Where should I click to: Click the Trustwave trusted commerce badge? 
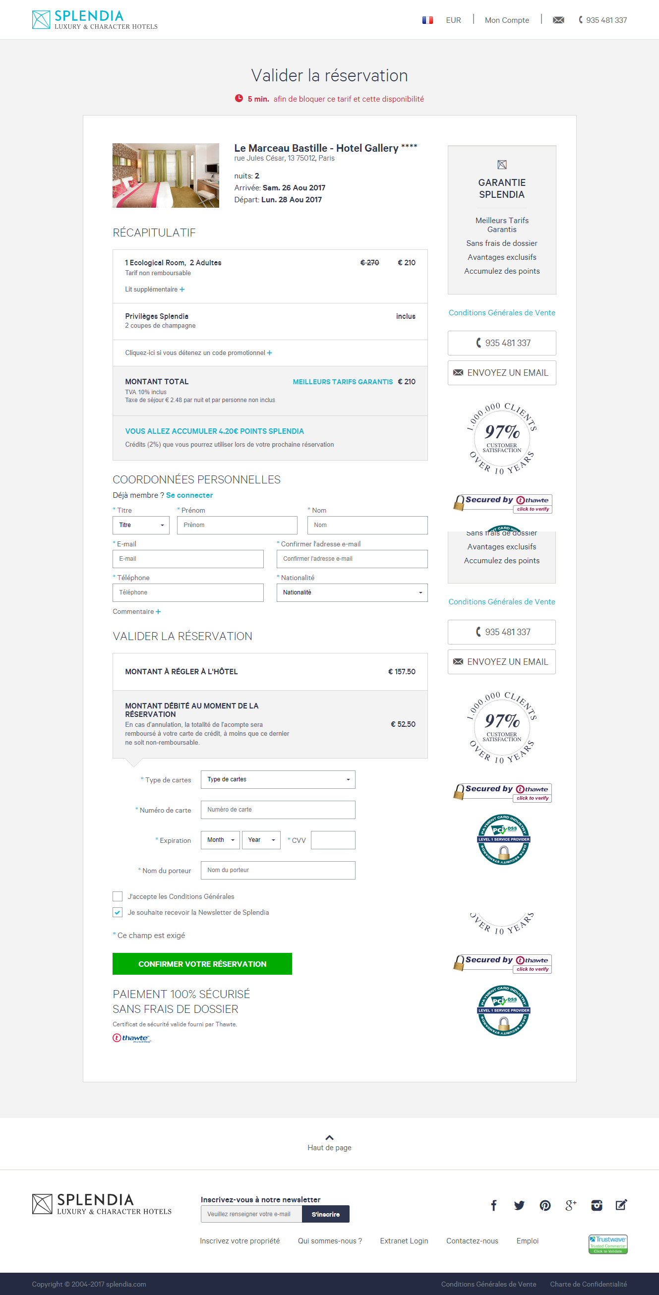(608, 1244)
